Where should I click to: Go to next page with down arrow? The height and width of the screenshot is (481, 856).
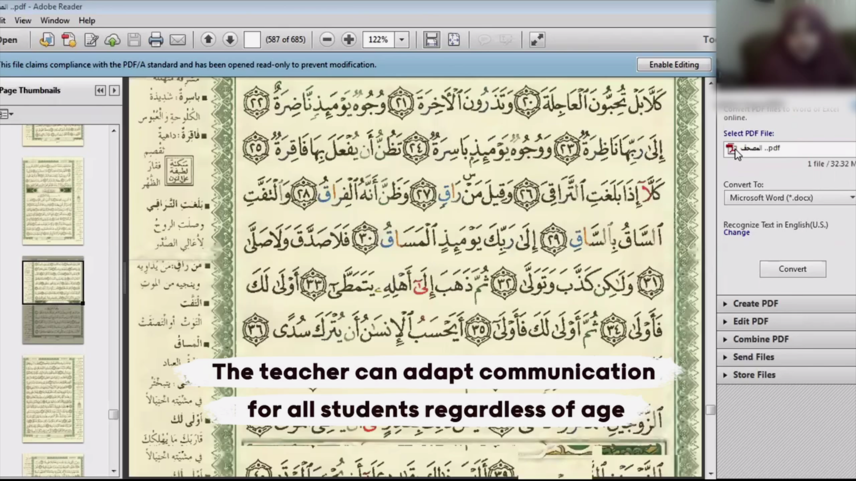pos(230,40)
